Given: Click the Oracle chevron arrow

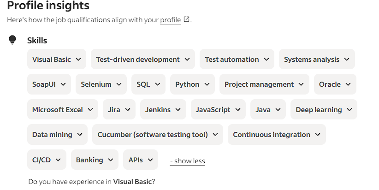Looking at the screenshot, I should 348,84.
